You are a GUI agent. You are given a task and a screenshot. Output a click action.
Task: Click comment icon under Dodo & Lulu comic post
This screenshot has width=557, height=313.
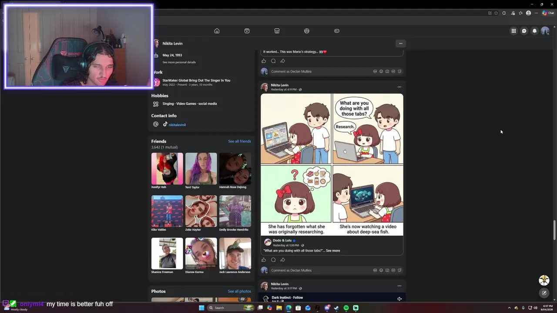coord(273,260)
